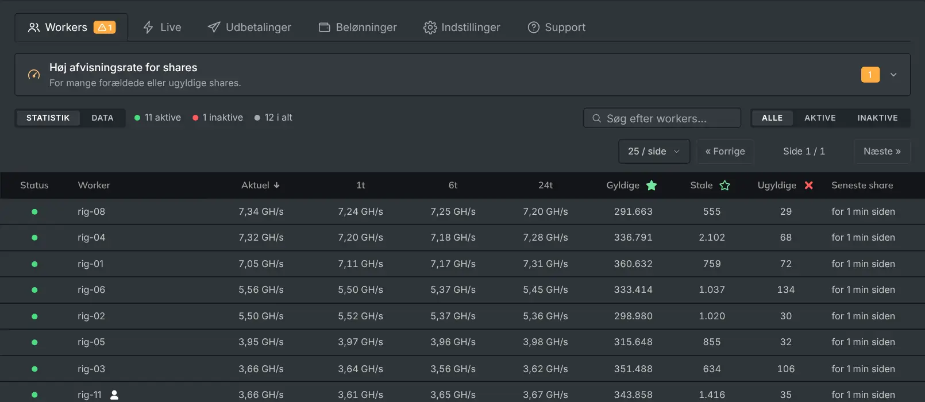This screenshot has height=402, width=925.
Task: Click the 291.663 Gyldige value
Action: pyautogui.click(x=633, y=212)
